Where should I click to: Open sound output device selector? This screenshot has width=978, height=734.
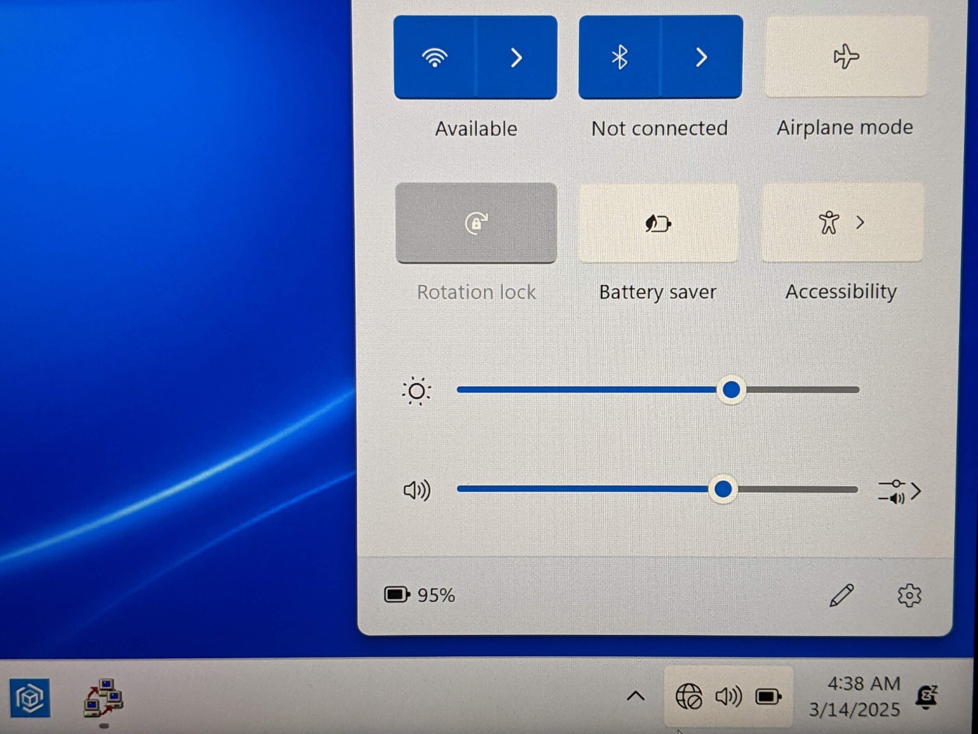point(899,491)
